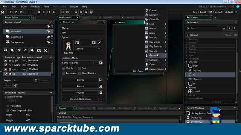Viewport: 241px width, 135px height.
Task: Create a new project from toolbar
Action: pos(11,12)
